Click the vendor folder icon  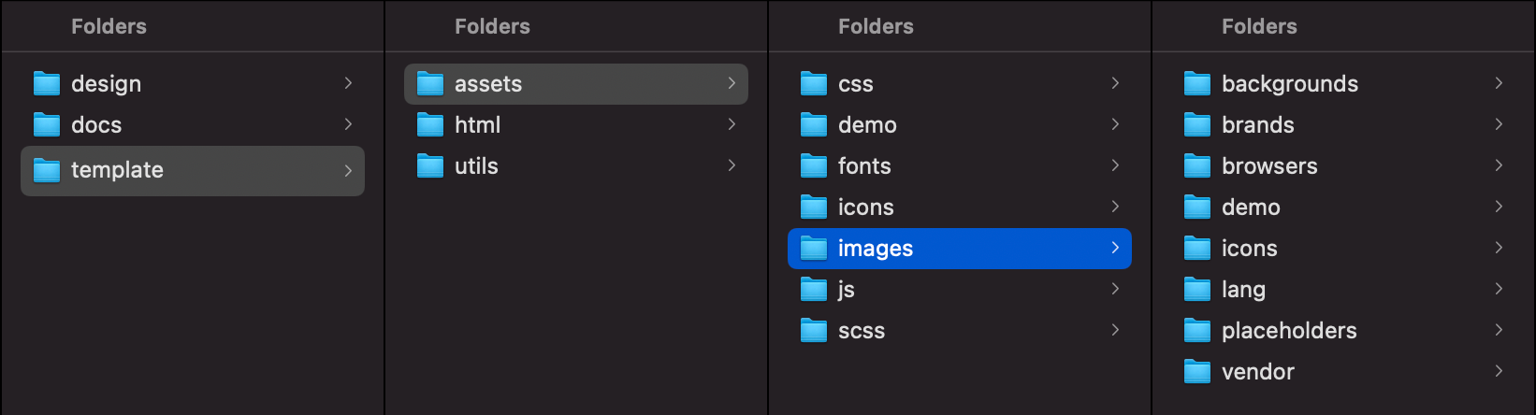(1196, 372)
